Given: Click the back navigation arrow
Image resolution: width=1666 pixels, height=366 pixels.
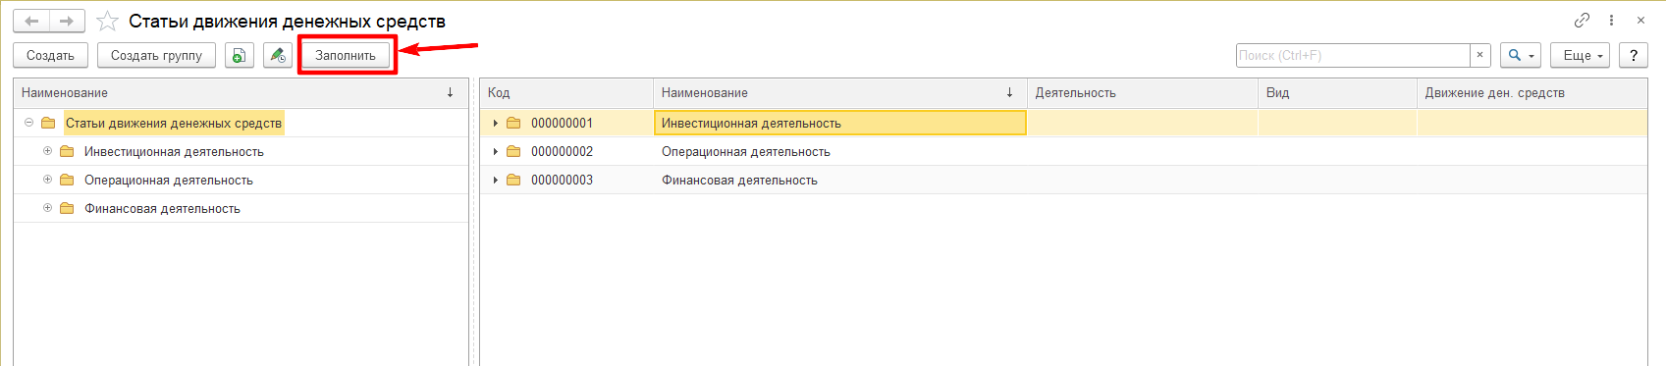Looking at the screenshot, I should [x=31, y=21].
